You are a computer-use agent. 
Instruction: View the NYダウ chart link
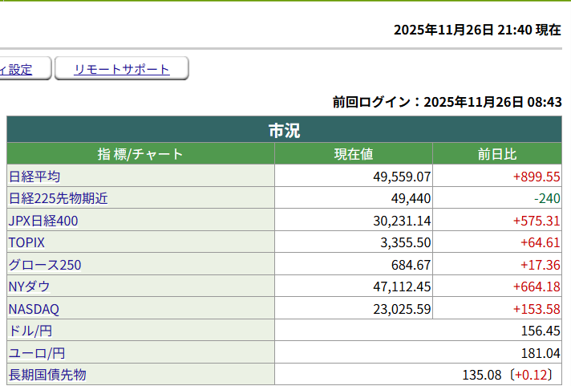pos(30,286)
